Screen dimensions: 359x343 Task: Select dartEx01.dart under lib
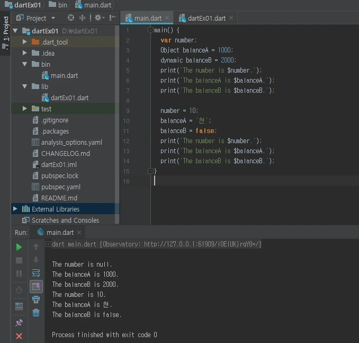(x=65, y=98)
